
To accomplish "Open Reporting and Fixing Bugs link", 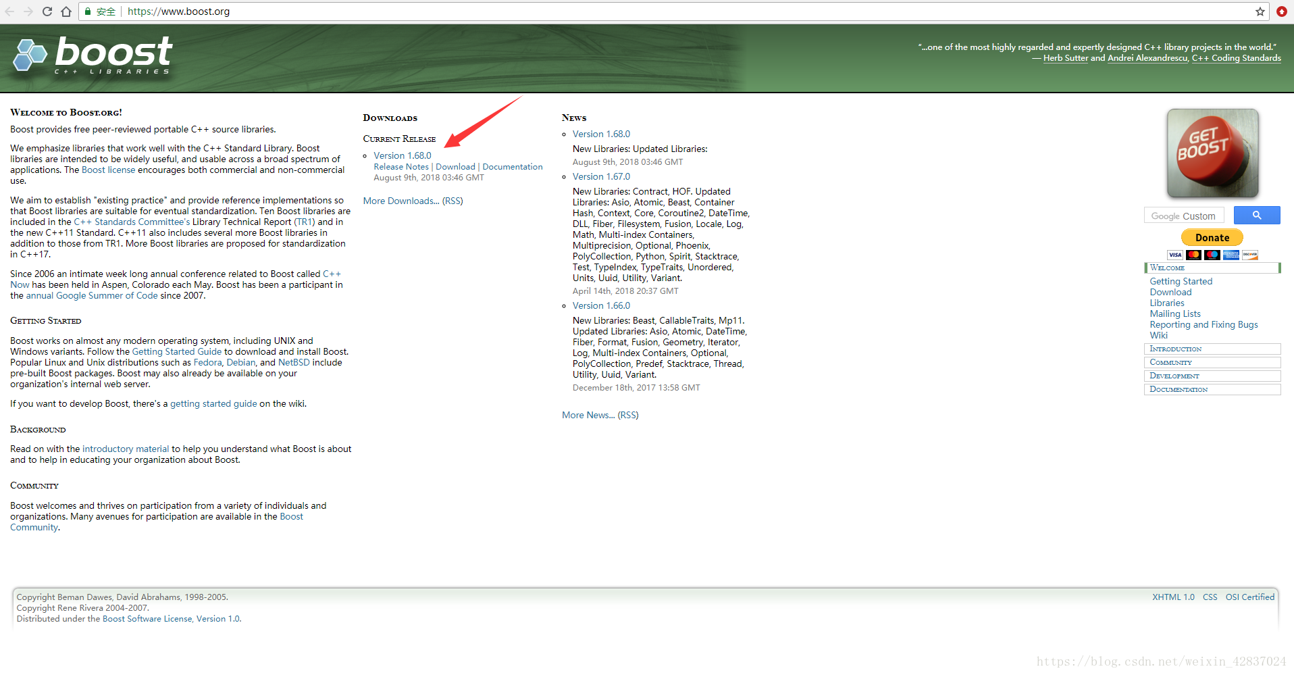I will click(1204, 324).
